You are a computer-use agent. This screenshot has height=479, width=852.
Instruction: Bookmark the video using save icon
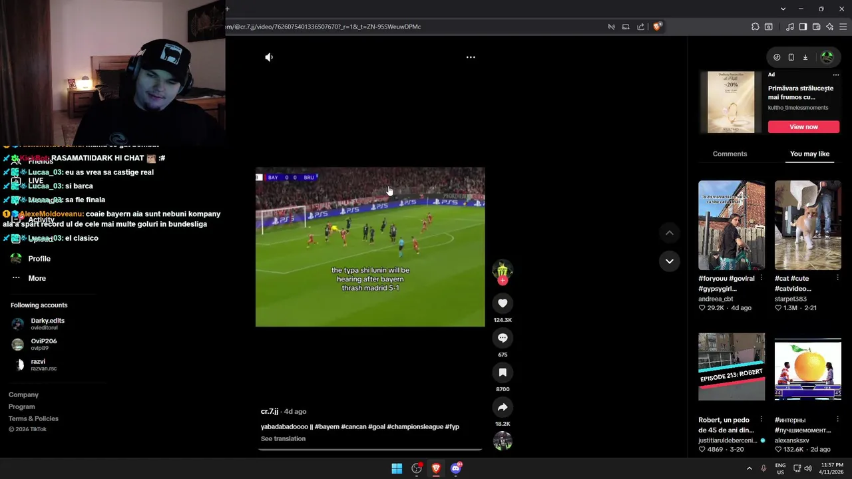click(503, 373)
